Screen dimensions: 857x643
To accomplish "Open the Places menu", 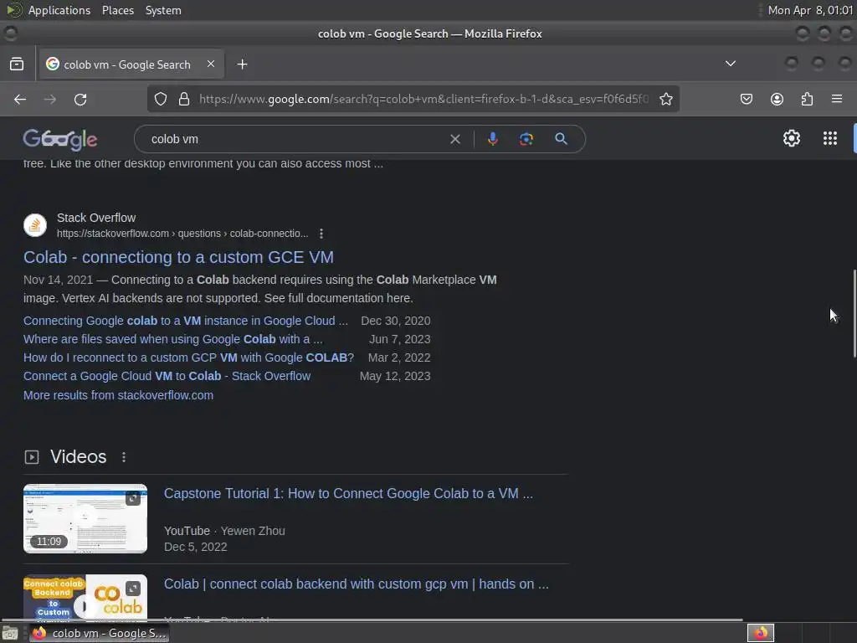I will (118, 10).
